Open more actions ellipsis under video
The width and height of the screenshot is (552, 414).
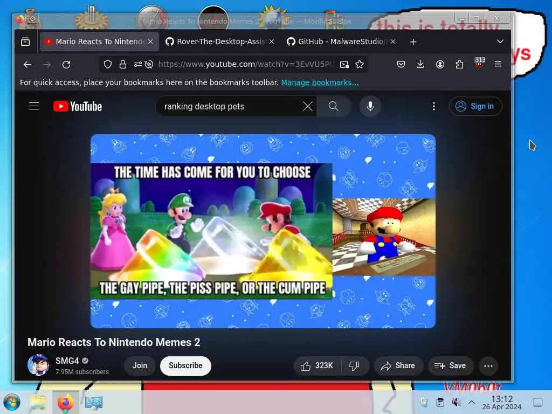[x=488, y=366]
